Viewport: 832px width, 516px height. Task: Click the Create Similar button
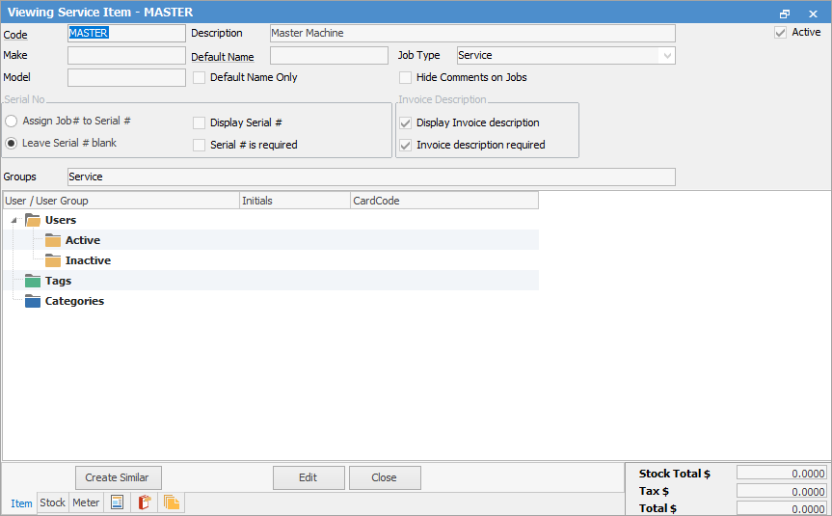119,477
